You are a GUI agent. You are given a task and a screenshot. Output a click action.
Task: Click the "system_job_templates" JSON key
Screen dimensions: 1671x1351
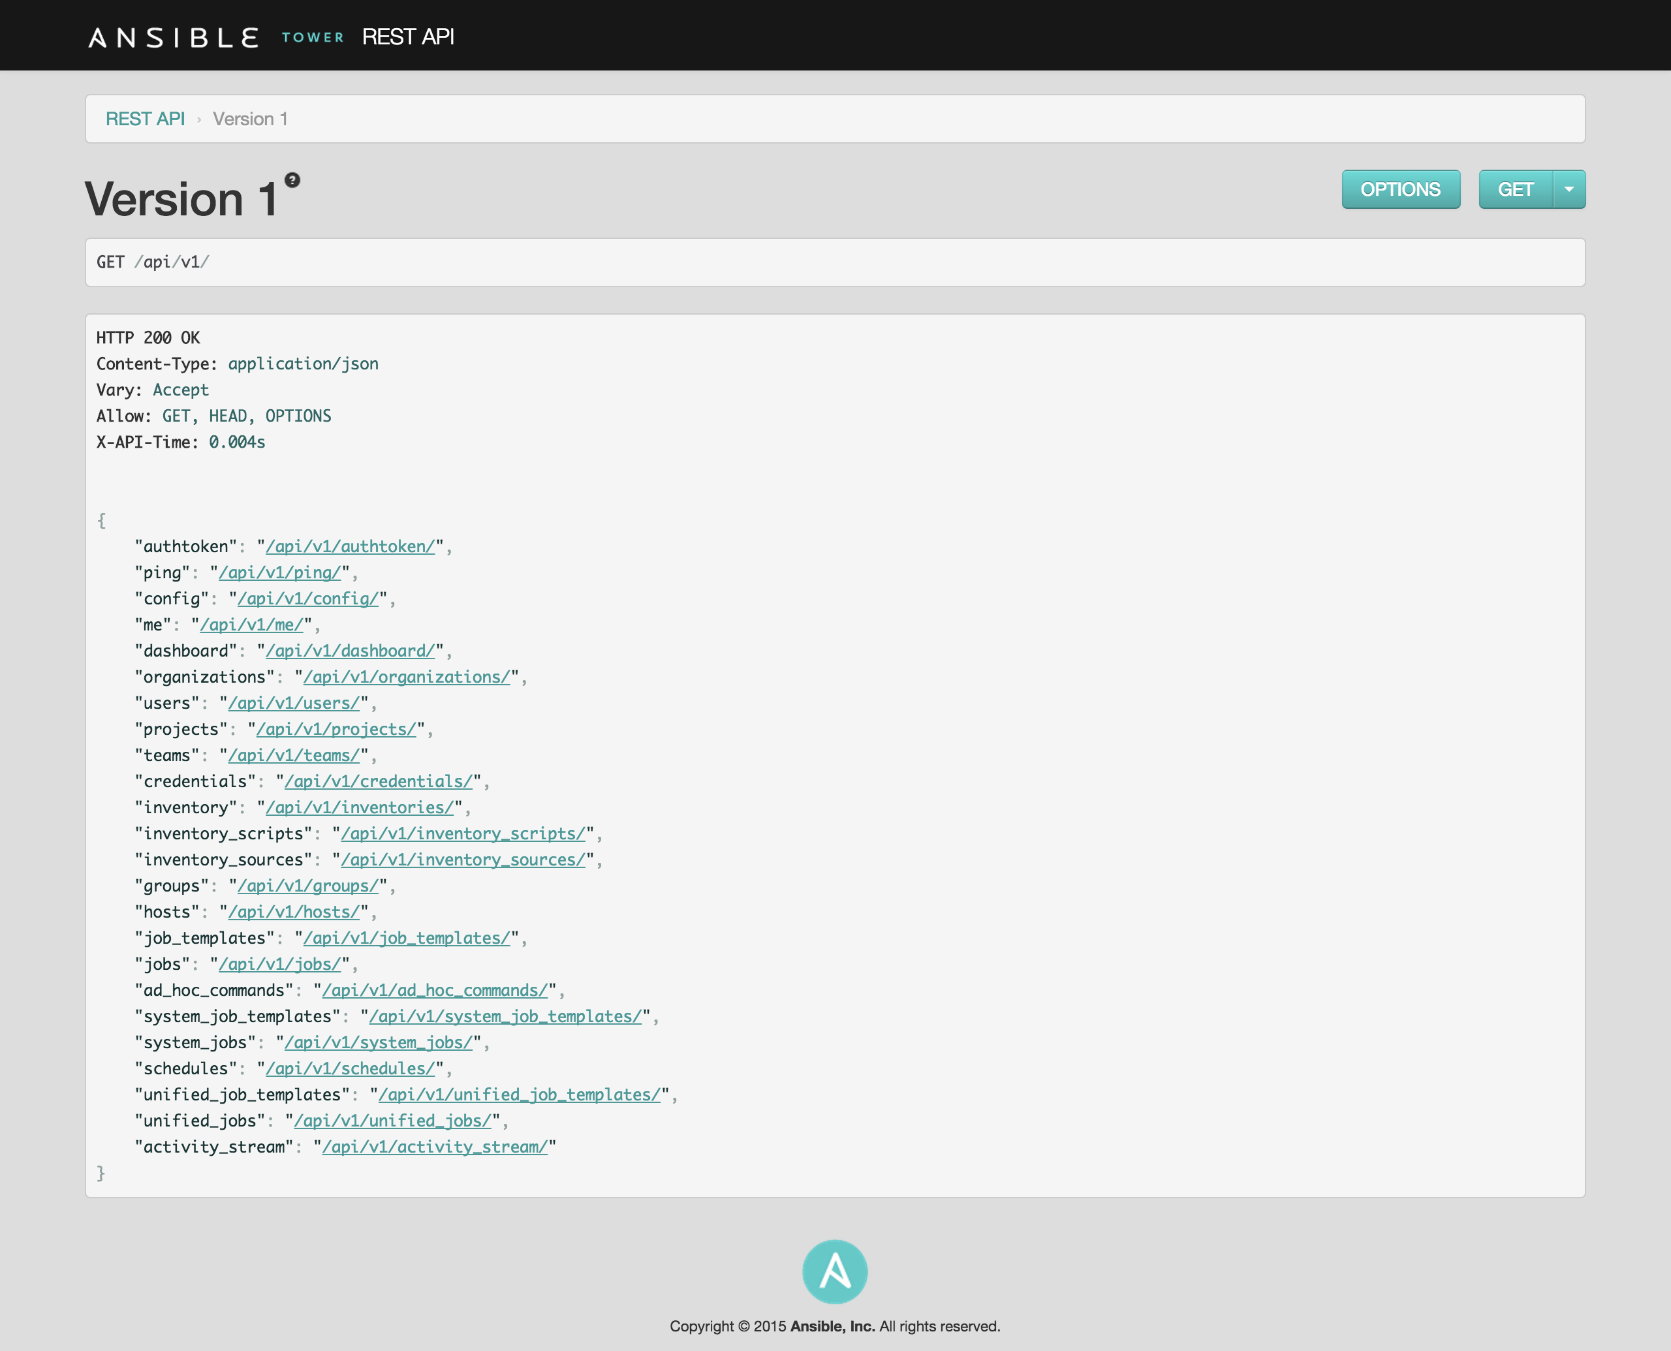(238, 1016)
